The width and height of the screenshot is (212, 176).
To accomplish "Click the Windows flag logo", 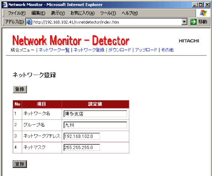I will (x=203, y=13).
